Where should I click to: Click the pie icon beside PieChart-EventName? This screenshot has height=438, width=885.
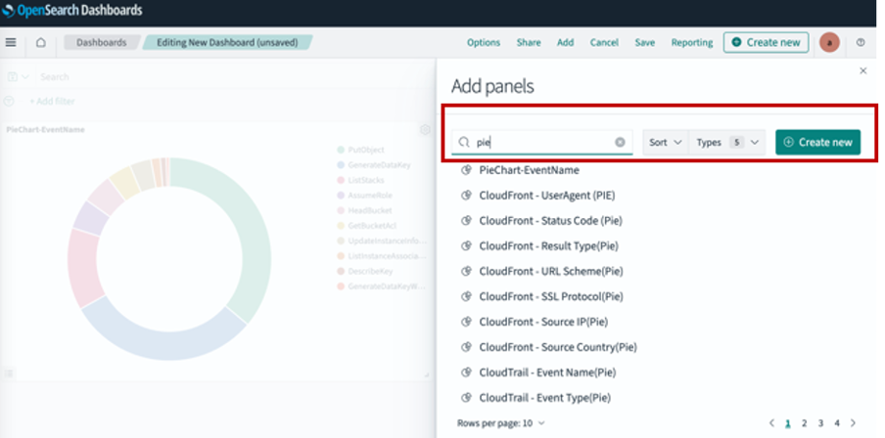click(x=466, y=170)
